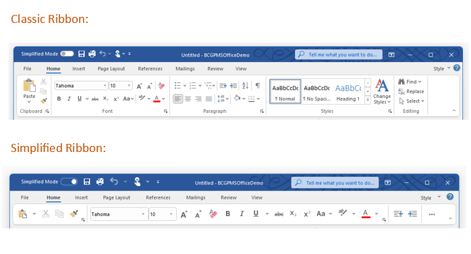Apply Heading 1 style in Classic Ribbon
Image resolution: width=471 pixels, height=254 pixels.
[x=348, y=92]
